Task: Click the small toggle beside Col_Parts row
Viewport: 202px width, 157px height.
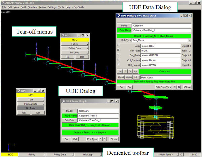Action: pyautogui.click(x=118, y=54)
